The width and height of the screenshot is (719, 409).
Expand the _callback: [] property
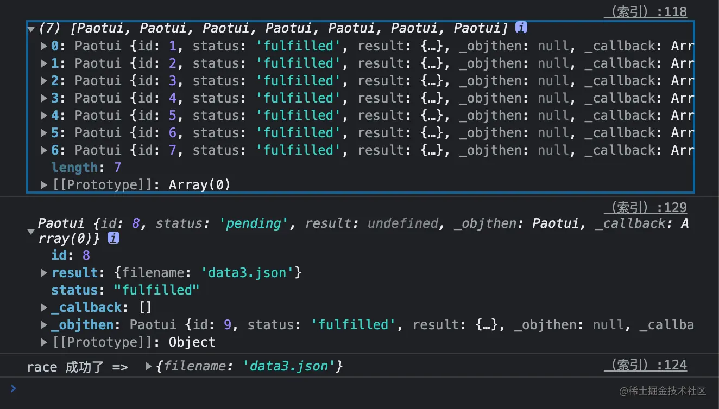pyautogui.click(x=44, y=308)
